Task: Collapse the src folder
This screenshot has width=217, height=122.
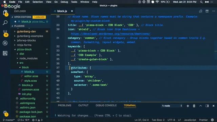Action: pyautogui.click(x=21, y=63)
